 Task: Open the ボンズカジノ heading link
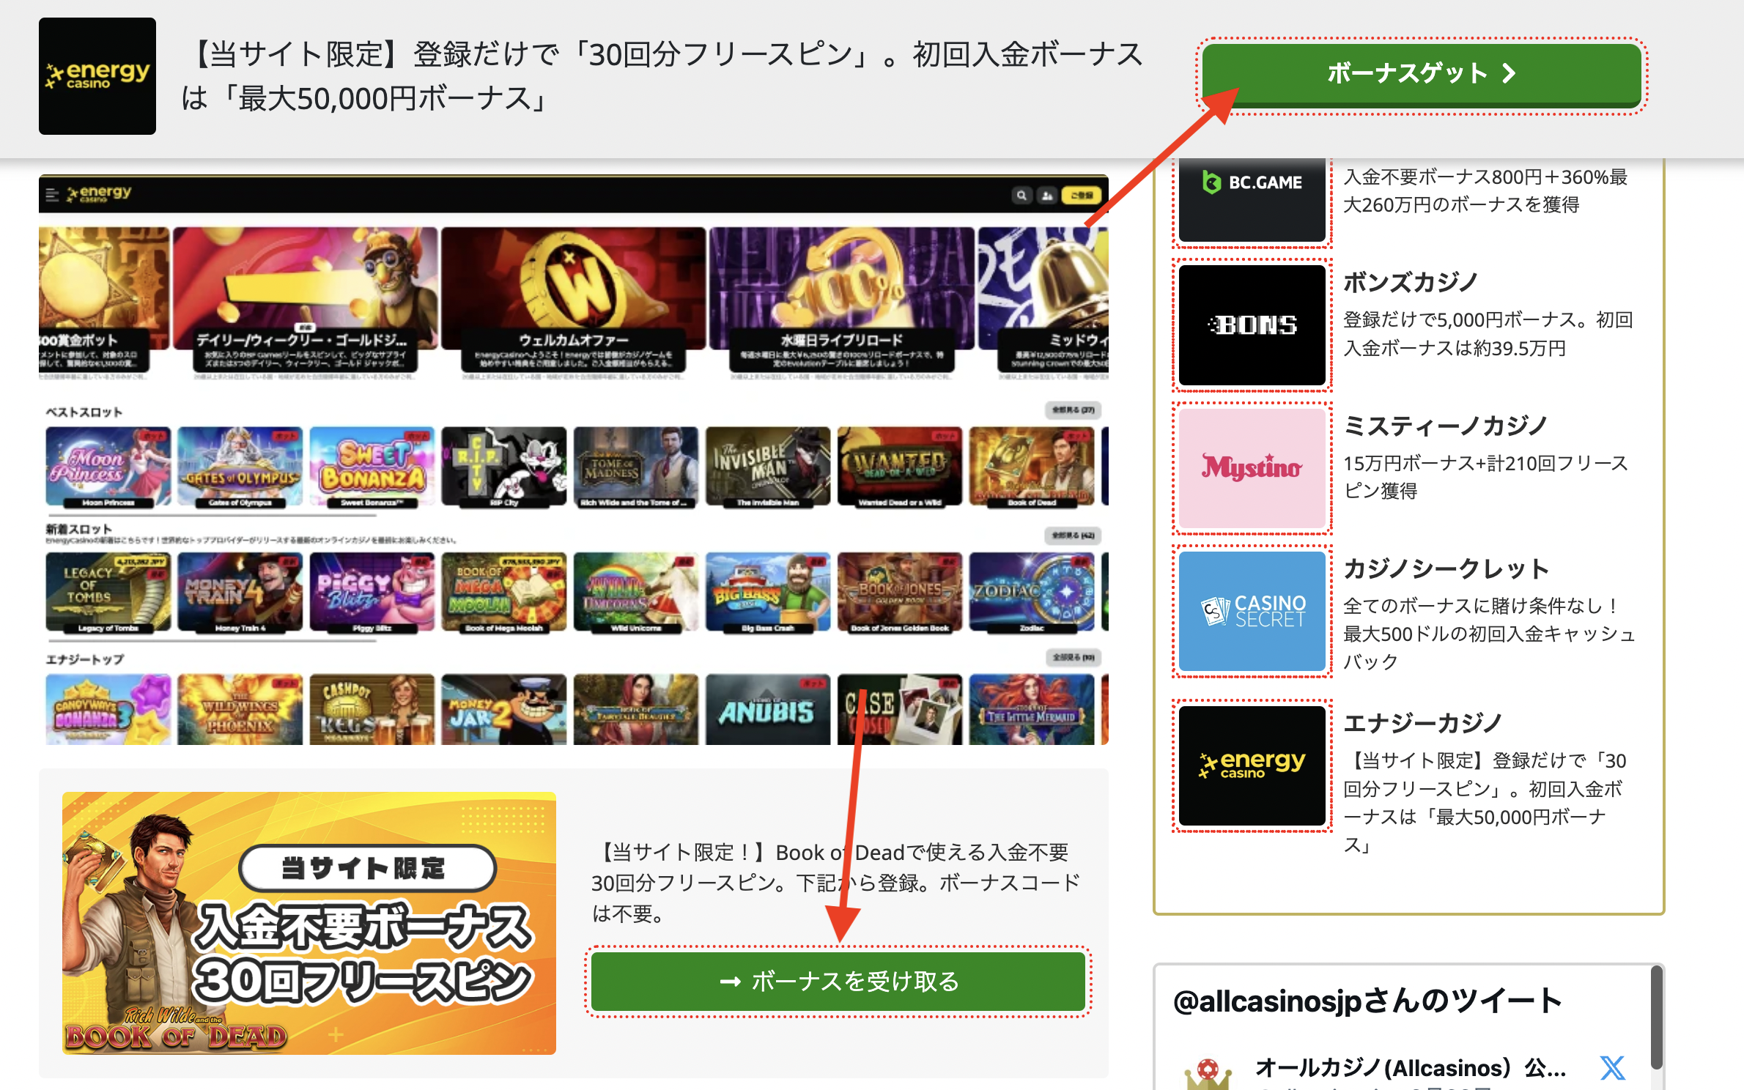point(1411,283)
